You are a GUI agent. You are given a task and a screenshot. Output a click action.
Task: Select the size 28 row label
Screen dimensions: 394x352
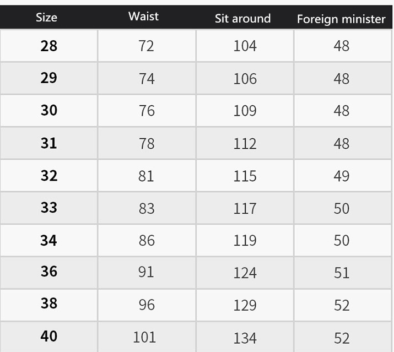click(49, 46)
